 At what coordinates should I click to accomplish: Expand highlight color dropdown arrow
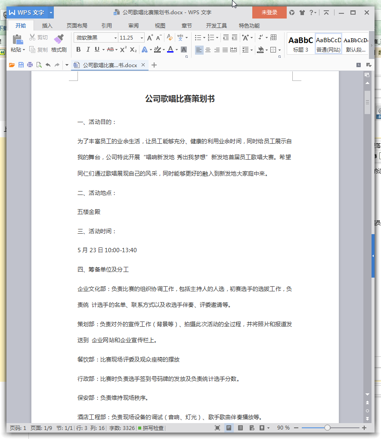click(x=164, y=50)
